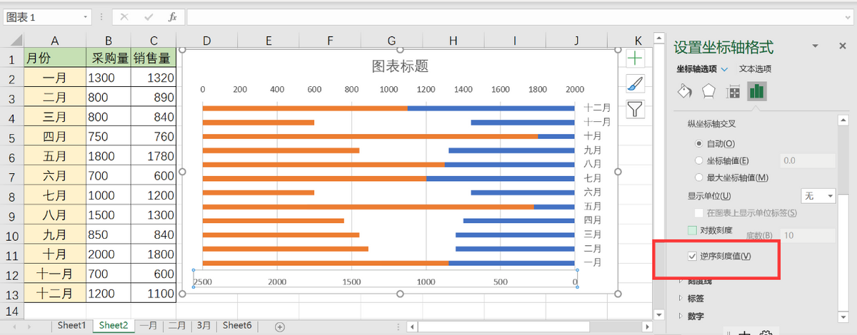The height and width of the screenshot is (335, 857).
Task: Select the cell labeled 八月
Action: 55,215
